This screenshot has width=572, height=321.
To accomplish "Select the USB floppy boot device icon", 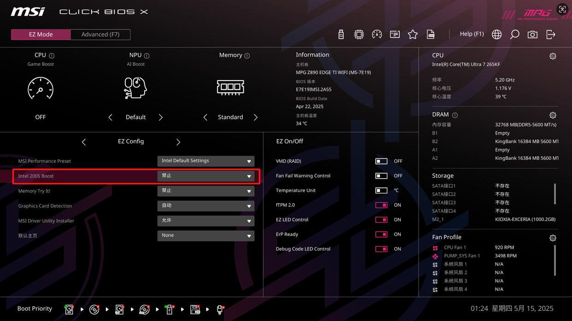I will [195, 309].
